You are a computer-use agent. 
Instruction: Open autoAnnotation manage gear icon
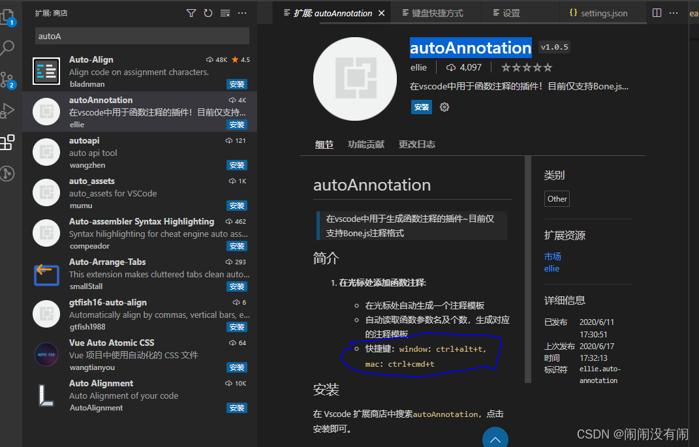[x=444, y=107]
